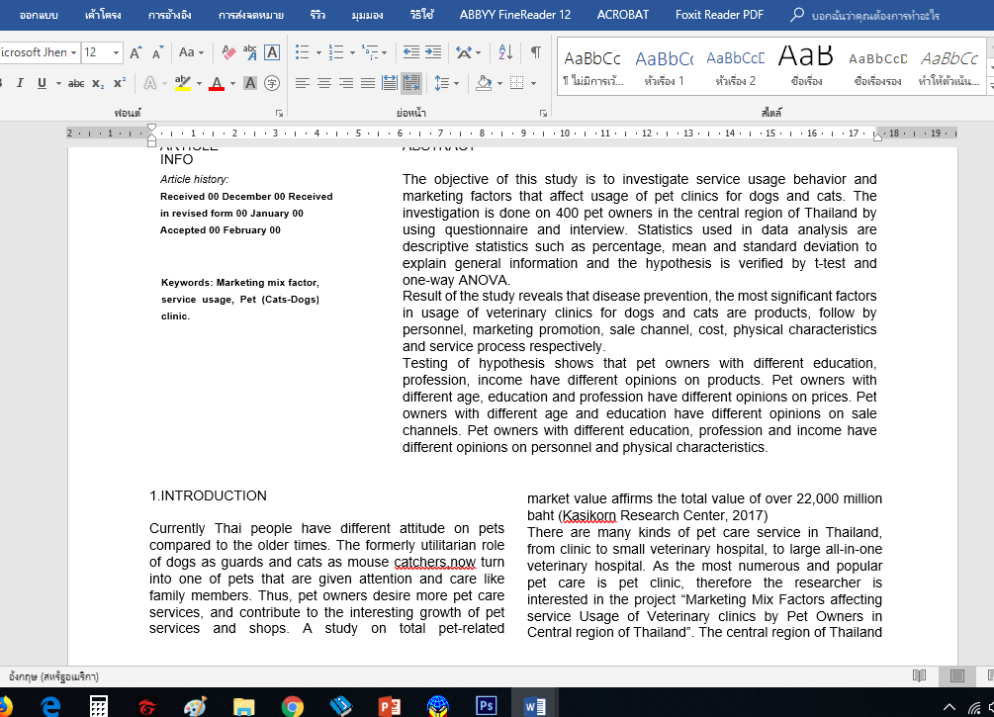Open ABBYY FineReader 12 tab
Viewport: 994px width, 717px height.
click(x=514, y=15)
